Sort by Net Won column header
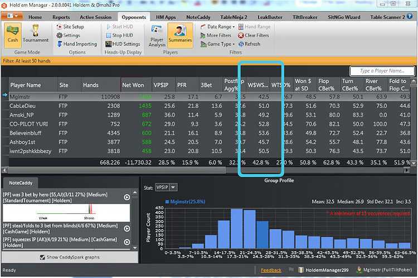Image resolution: width=418 pixels, height=278 pixels. click(x=136, y=85)
